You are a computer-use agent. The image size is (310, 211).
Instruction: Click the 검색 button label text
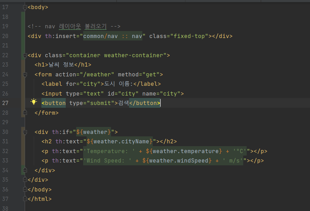[x=124, y=103]
